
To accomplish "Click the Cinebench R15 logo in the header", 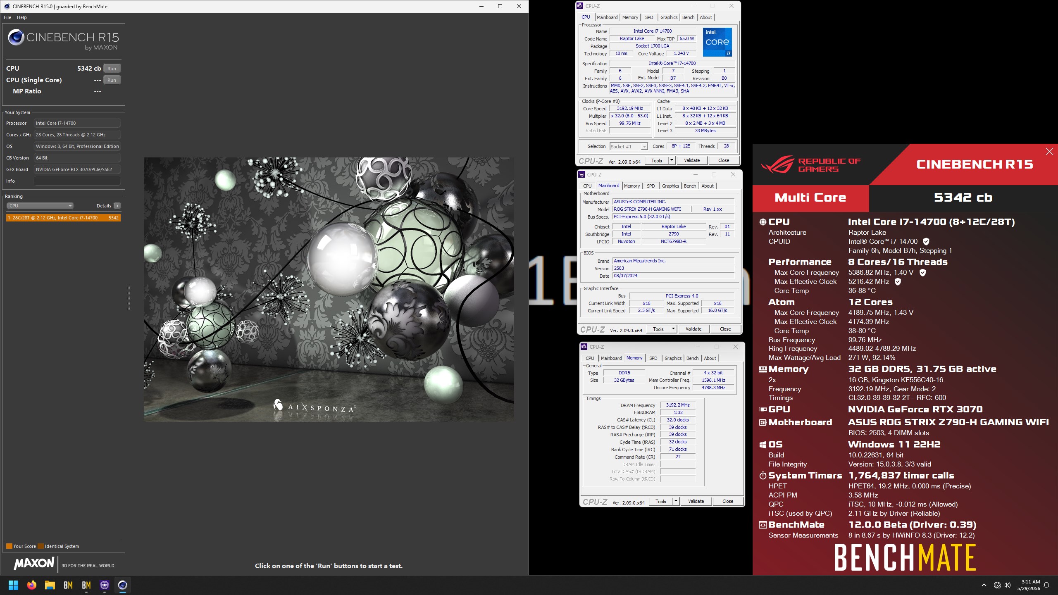I will (63, 40).
